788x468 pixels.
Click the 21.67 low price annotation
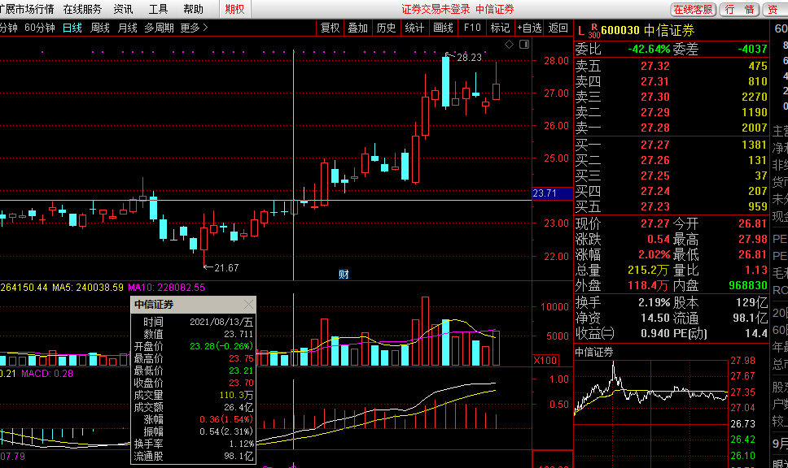tap(226, 268)
